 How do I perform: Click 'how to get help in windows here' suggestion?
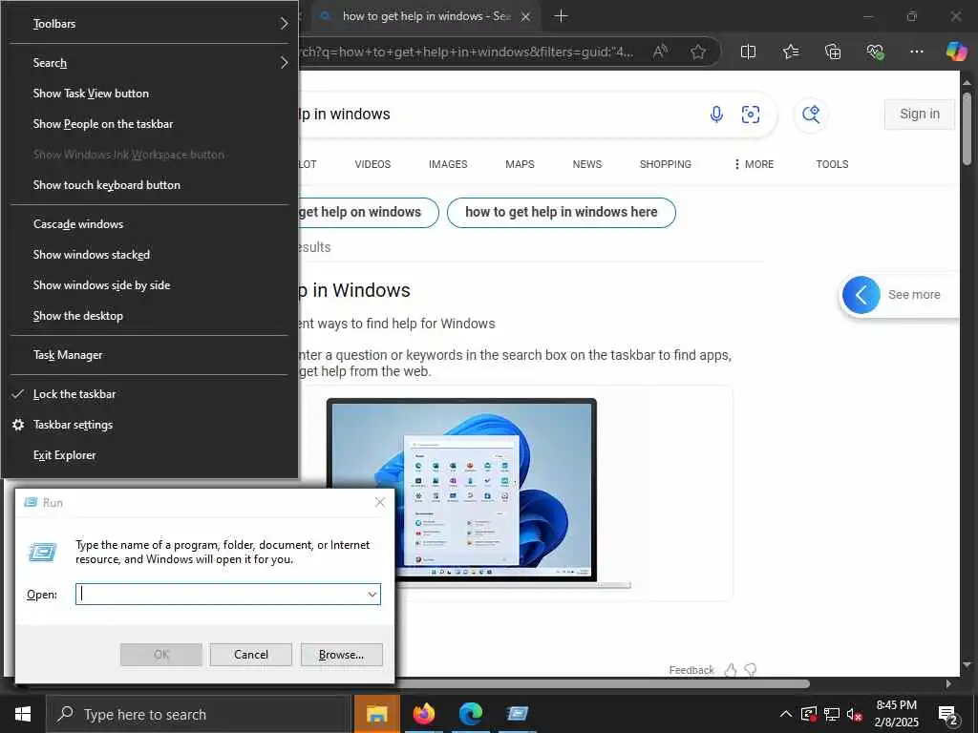562,213
